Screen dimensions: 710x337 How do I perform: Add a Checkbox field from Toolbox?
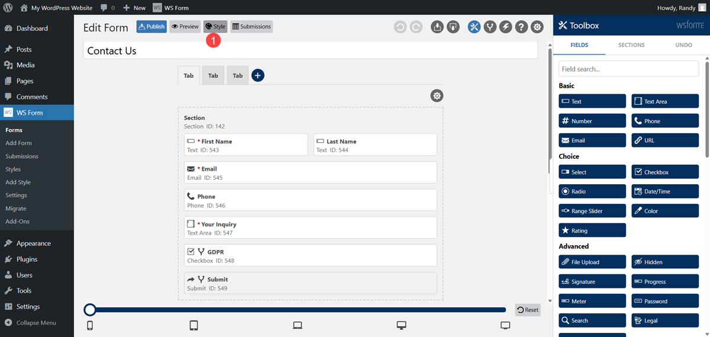(665, 172)
